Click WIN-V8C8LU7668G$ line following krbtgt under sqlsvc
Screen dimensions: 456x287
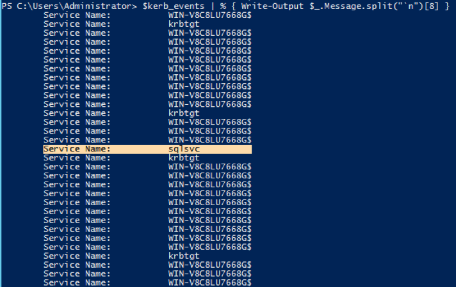[x=209, y=167]
